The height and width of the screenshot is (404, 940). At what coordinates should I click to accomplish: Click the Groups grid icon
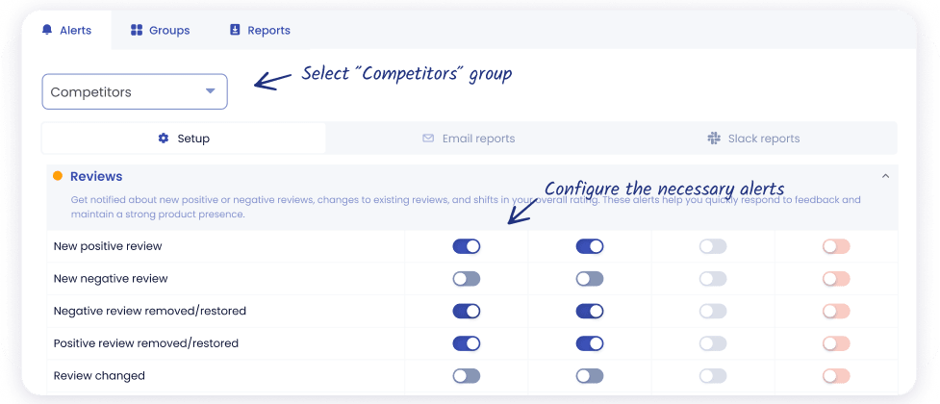(137, 31)
